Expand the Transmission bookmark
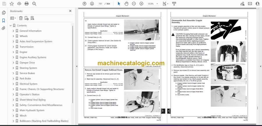262x126 pixels. coord(13,47)
